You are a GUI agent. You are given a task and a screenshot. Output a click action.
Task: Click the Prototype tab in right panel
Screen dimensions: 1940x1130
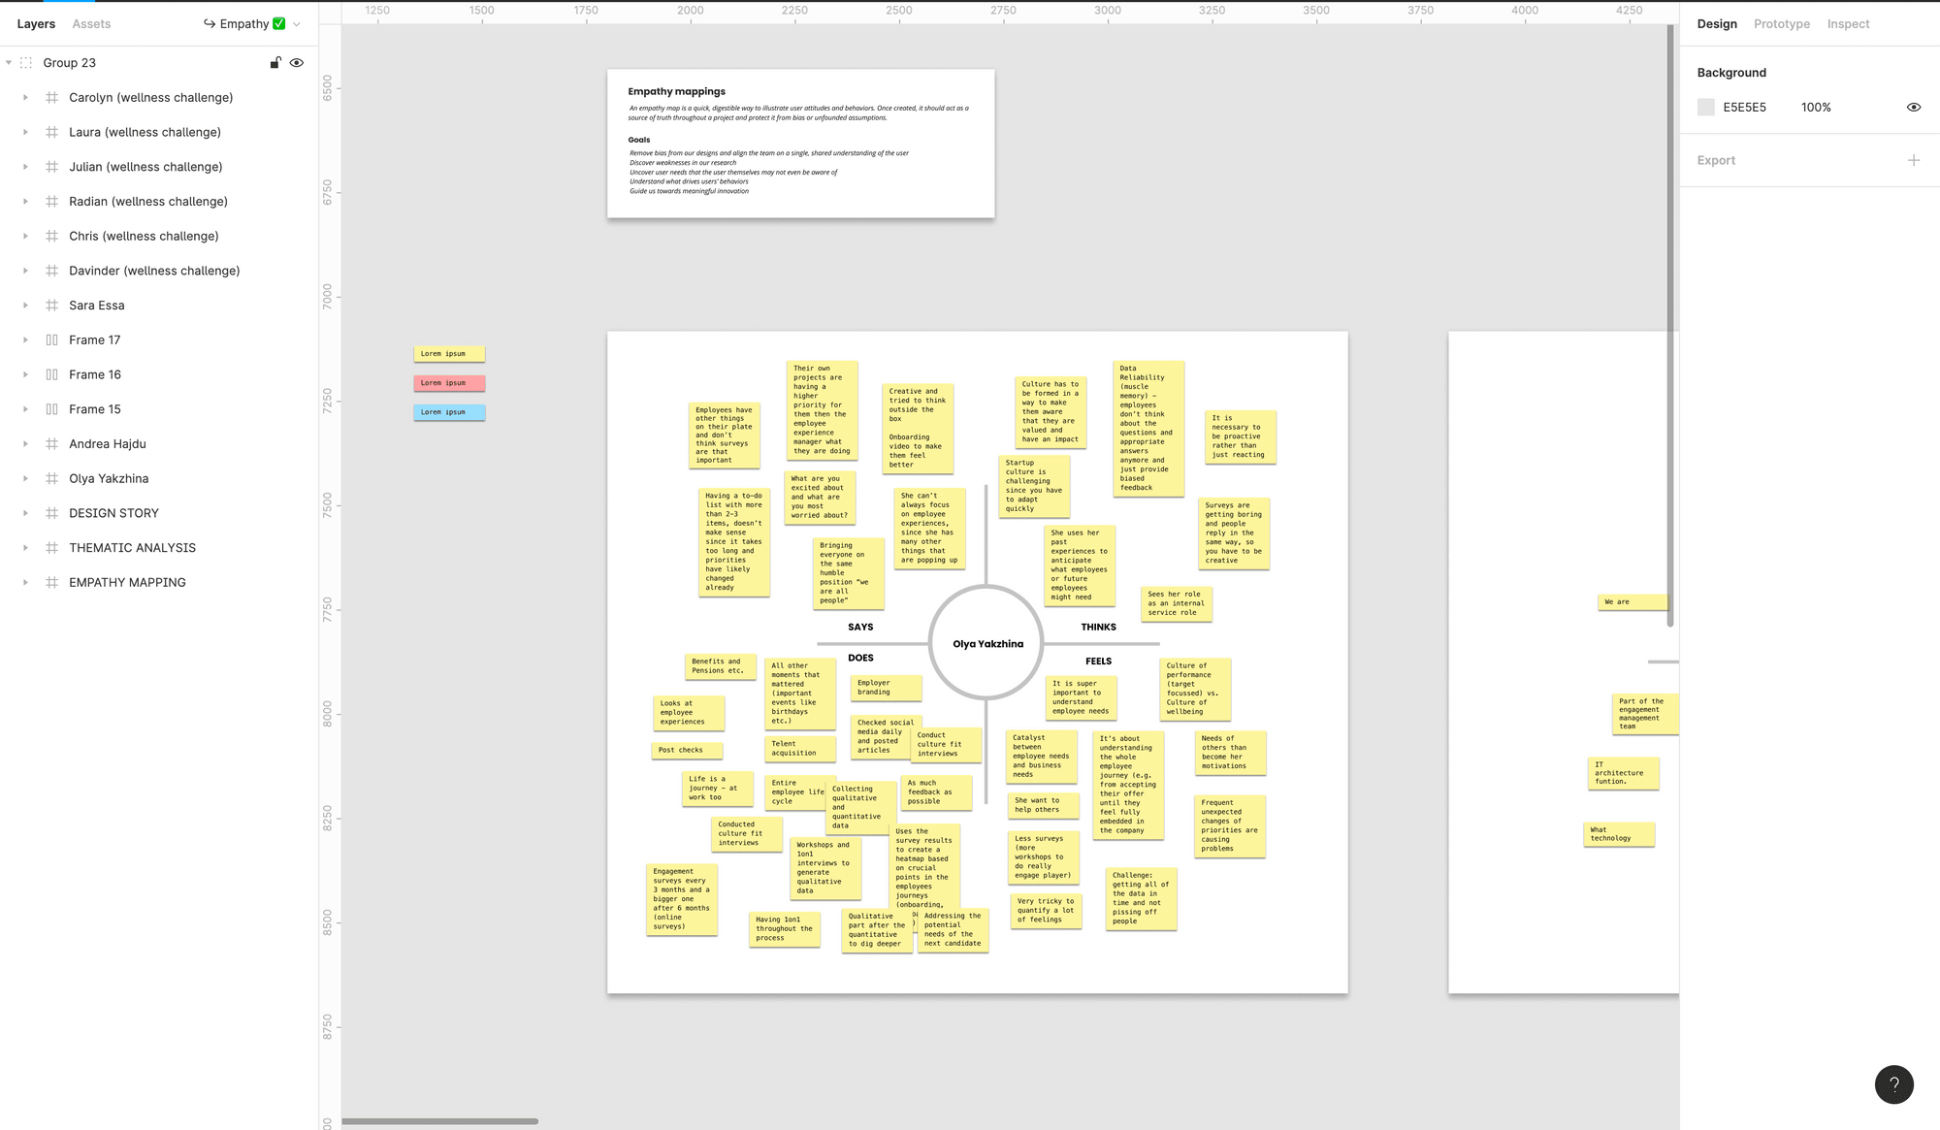click(x=1781, y=23)
